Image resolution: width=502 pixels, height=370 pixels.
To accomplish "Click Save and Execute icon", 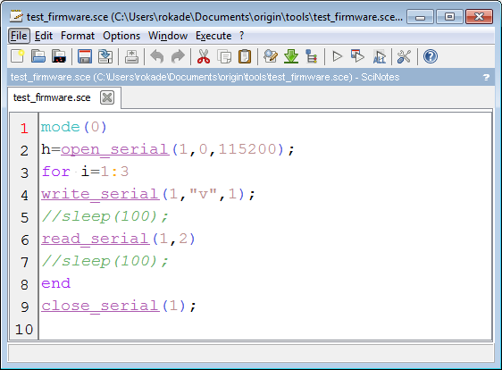I will pyautogui.click(x=357, y=56).
